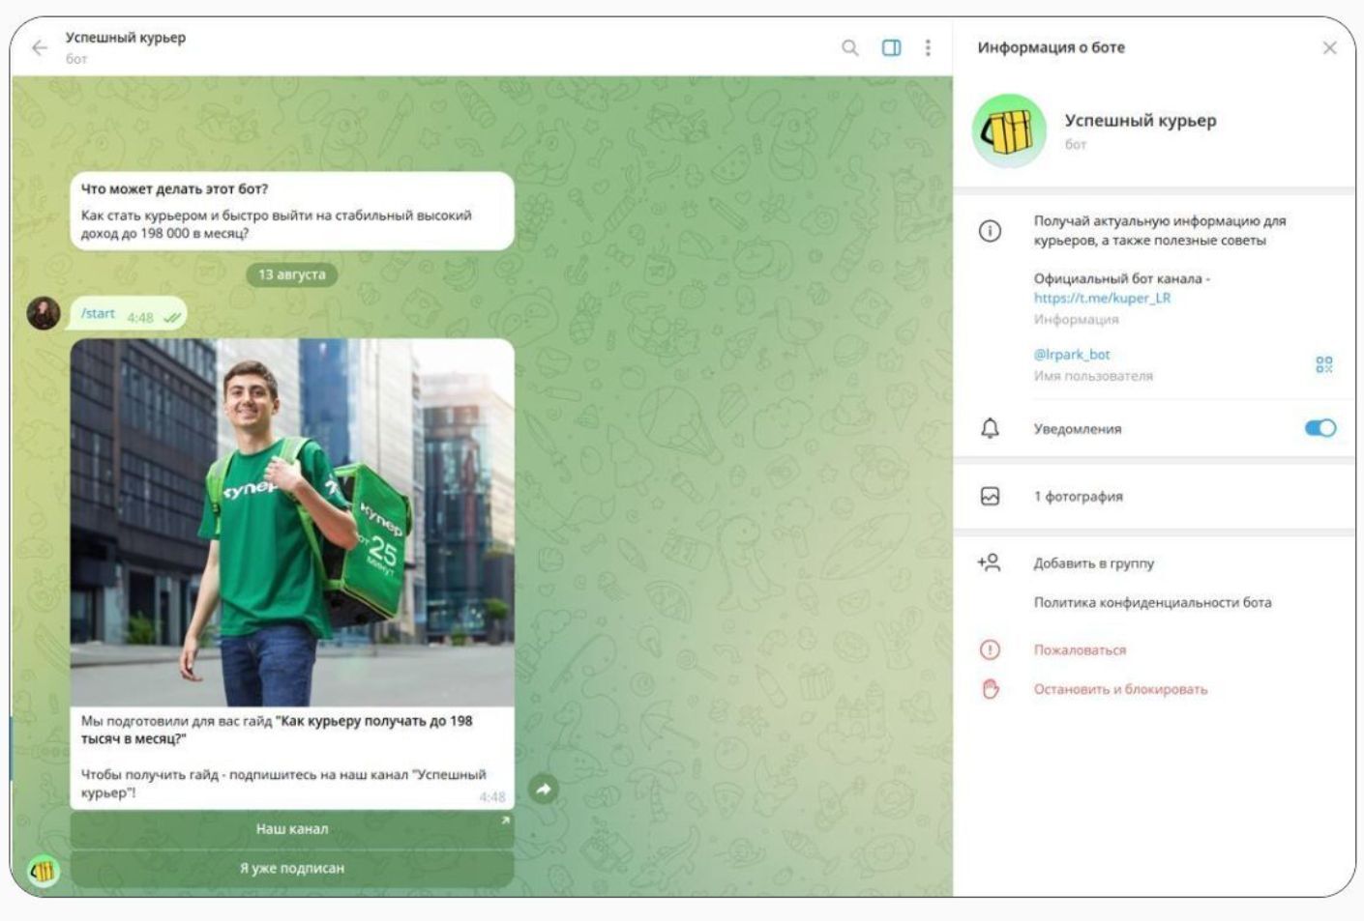Choose Пожаловаться to report the bot
This screenshot has width=1364, height=921.
pos(1080,650)
